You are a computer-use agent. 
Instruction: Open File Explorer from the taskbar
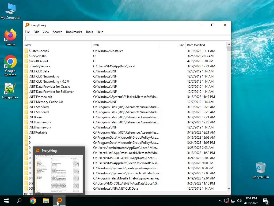(x=46, y=201)
